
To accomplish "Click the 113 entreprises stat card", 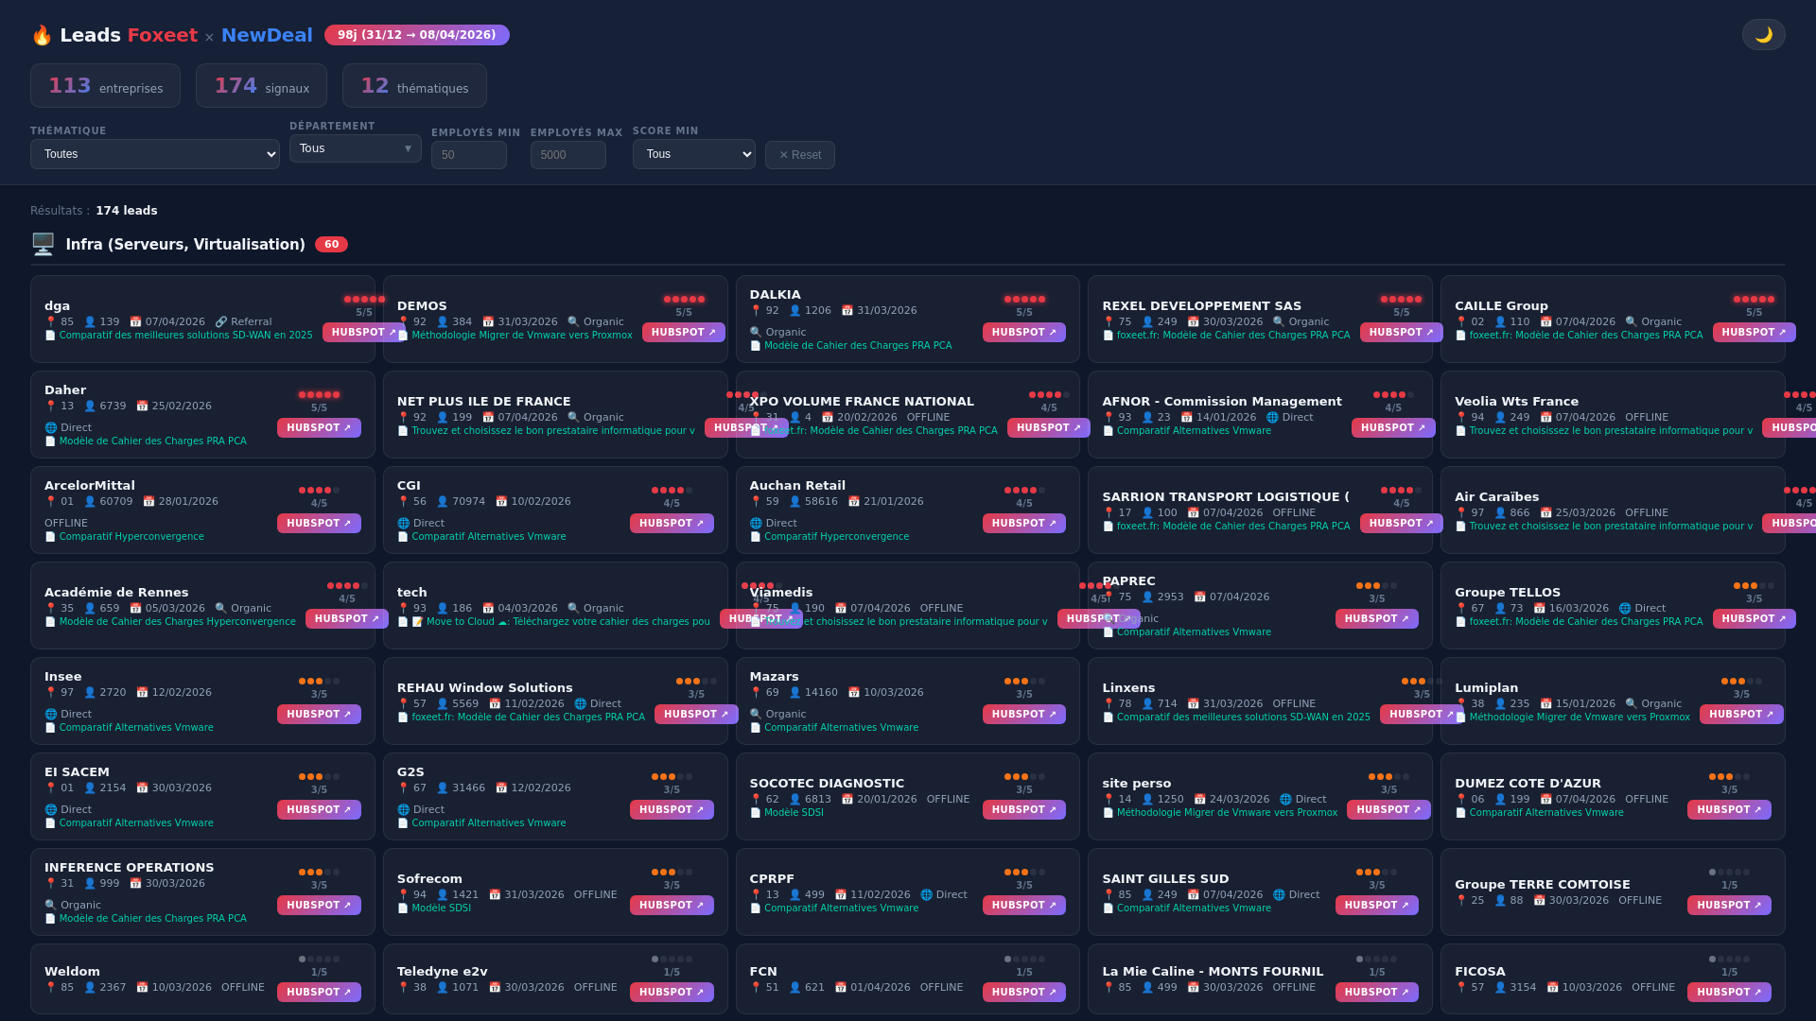I will pyautogui.click(x=105, y=86).
